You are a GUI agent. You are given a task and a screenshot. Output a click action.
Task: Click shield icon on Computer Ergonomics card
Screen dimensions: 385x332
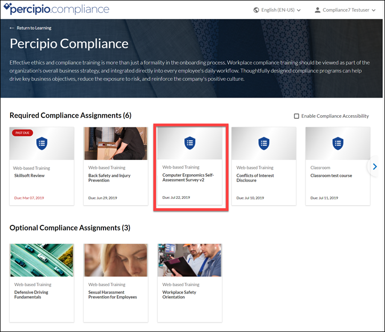tap(190, 143)
